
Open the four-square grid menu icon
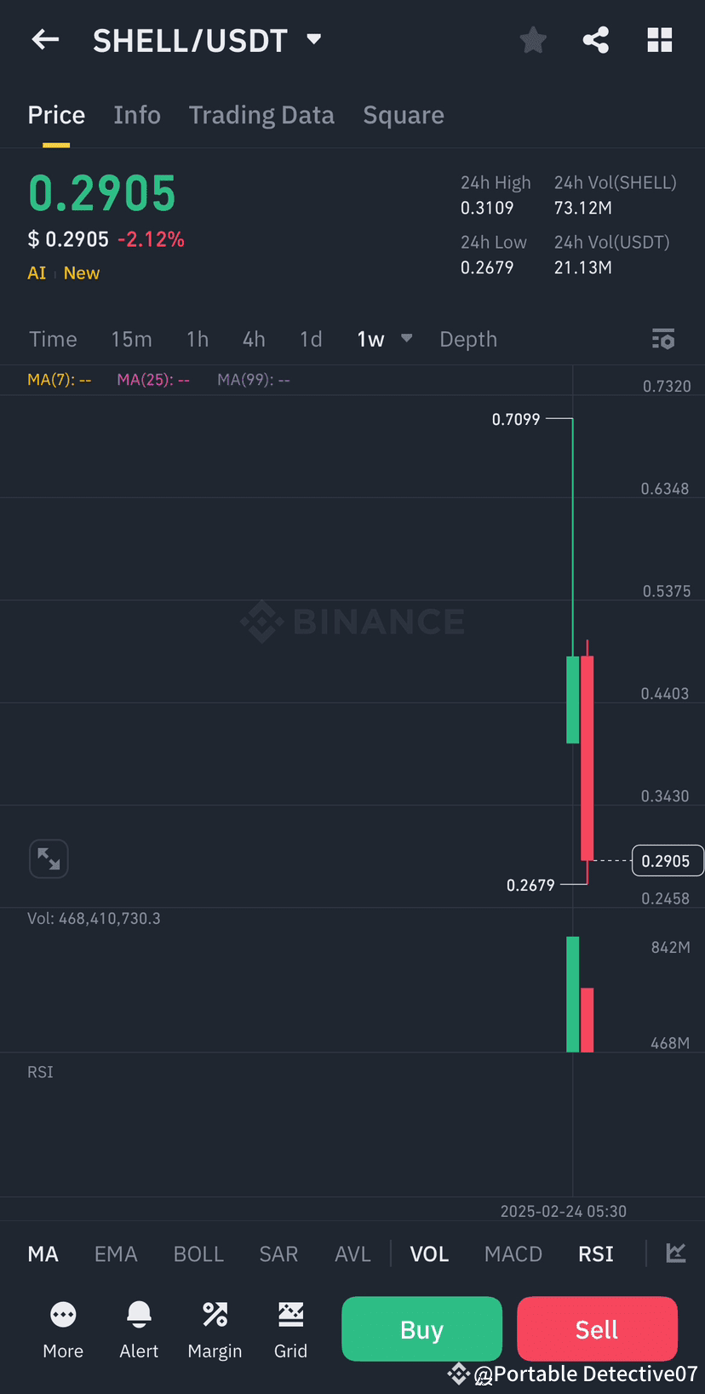tap(660, 40)
